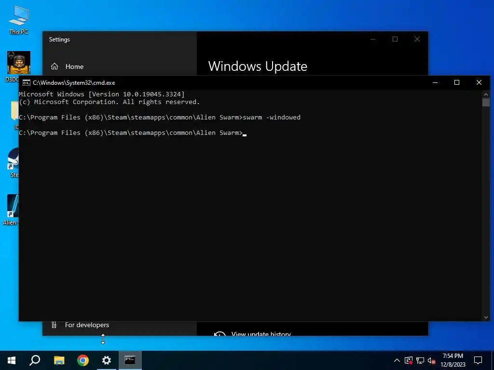Open the This PC desktop icon

[x=19, y=19]
